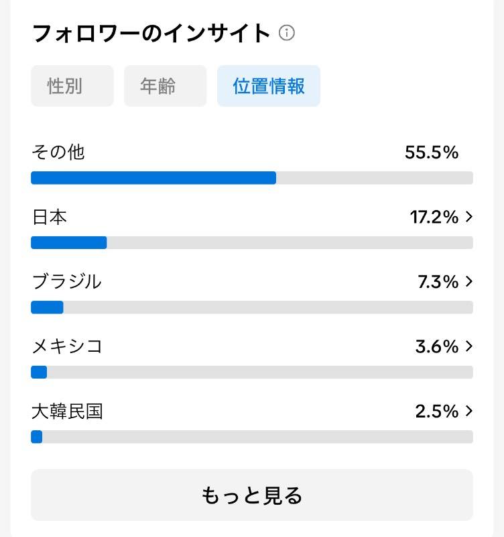The height and width of the screenshot is (537, 504).
Task: Open the 日本 country label
Action: coord(50,217)
